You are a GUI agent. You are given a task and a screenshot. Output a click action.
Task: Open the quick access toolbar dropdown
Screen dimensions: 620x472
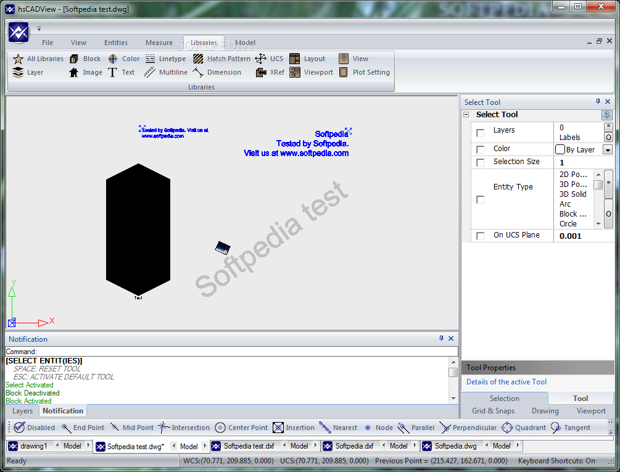(x=39, y=28)
